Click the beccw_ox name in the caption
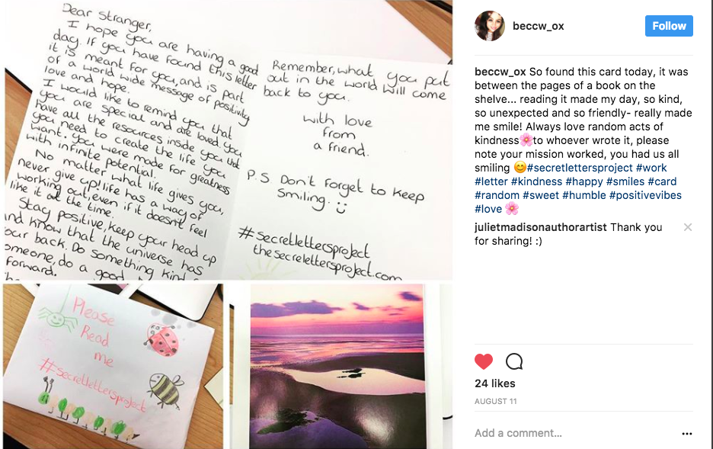The width and height of the screenshot is (713, 449). point(500,72)
